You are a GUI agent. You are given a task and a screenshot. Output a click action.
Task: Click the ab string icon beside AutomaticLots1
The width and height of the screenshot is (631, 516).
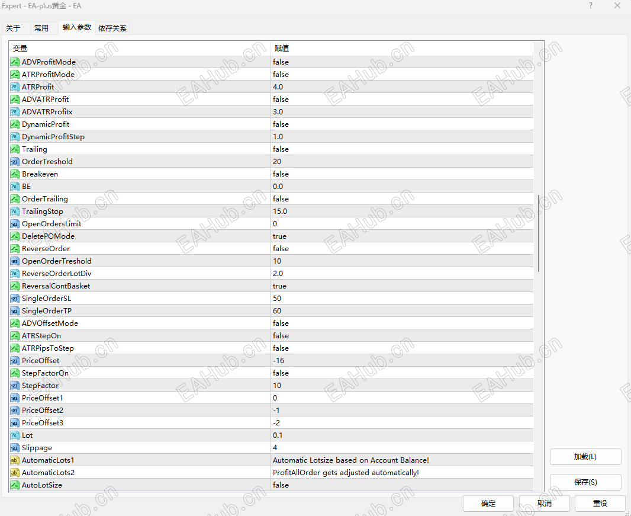15,460
